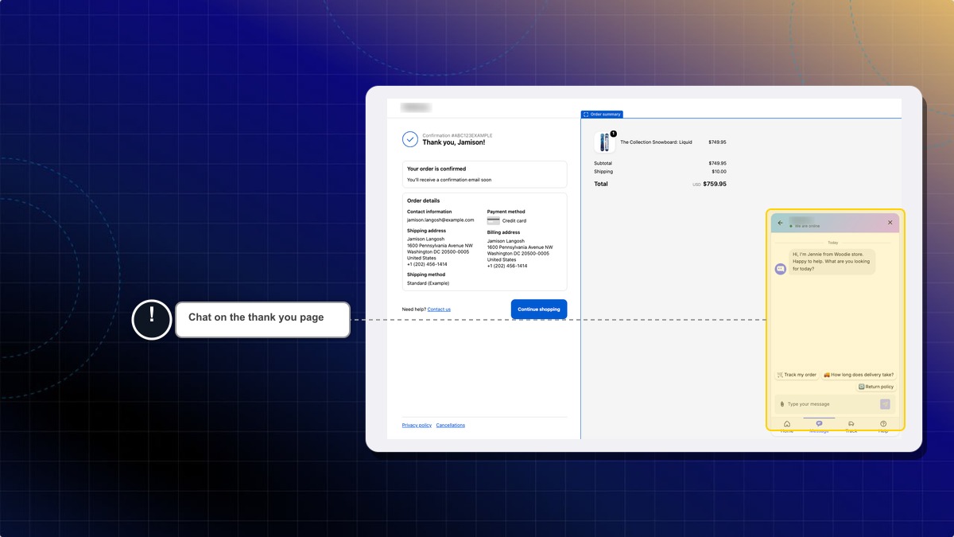Screen dimensions: 954x537
Task: Open the Privacy policy link
Action: click(417, 426)
